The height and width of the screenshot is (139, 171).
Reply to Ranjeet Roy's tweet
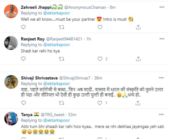pos(23,58)
